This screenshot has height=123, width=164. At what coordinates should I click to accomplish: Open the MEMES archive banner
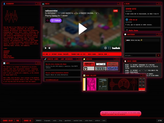point(101,64)
